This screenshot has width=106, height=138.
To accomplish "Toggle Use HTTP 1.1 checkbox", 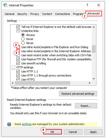I will click(x=18, y=71).
